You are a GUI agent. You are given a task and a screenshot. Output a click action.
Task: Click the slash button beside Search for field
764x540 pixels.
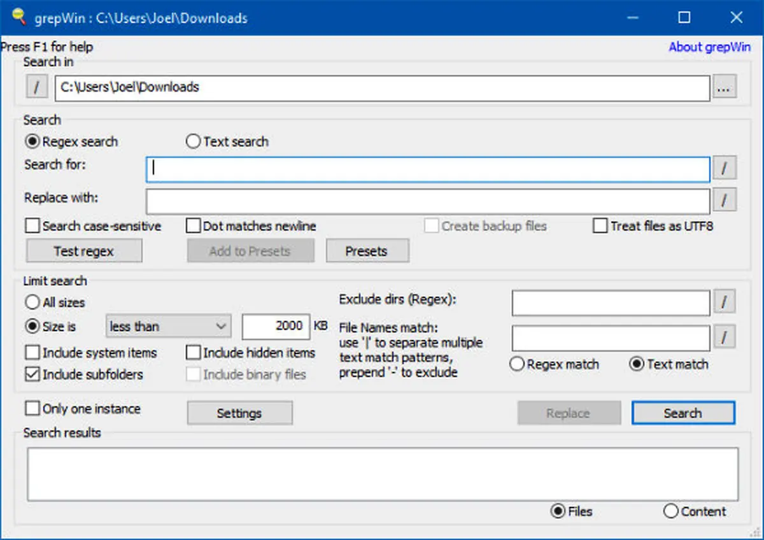pyautogui.click(x=724, y=169)
